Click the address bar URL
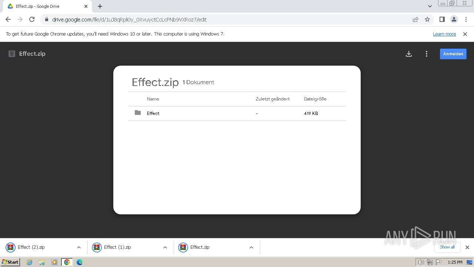 pos(129,20)
